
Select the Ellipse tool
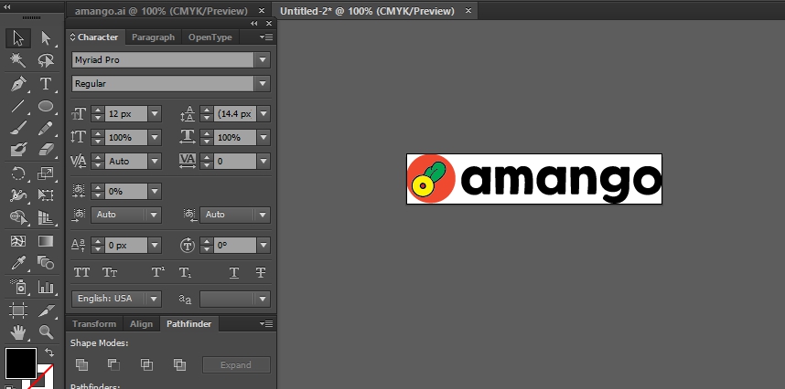click(x=46, y=106)
